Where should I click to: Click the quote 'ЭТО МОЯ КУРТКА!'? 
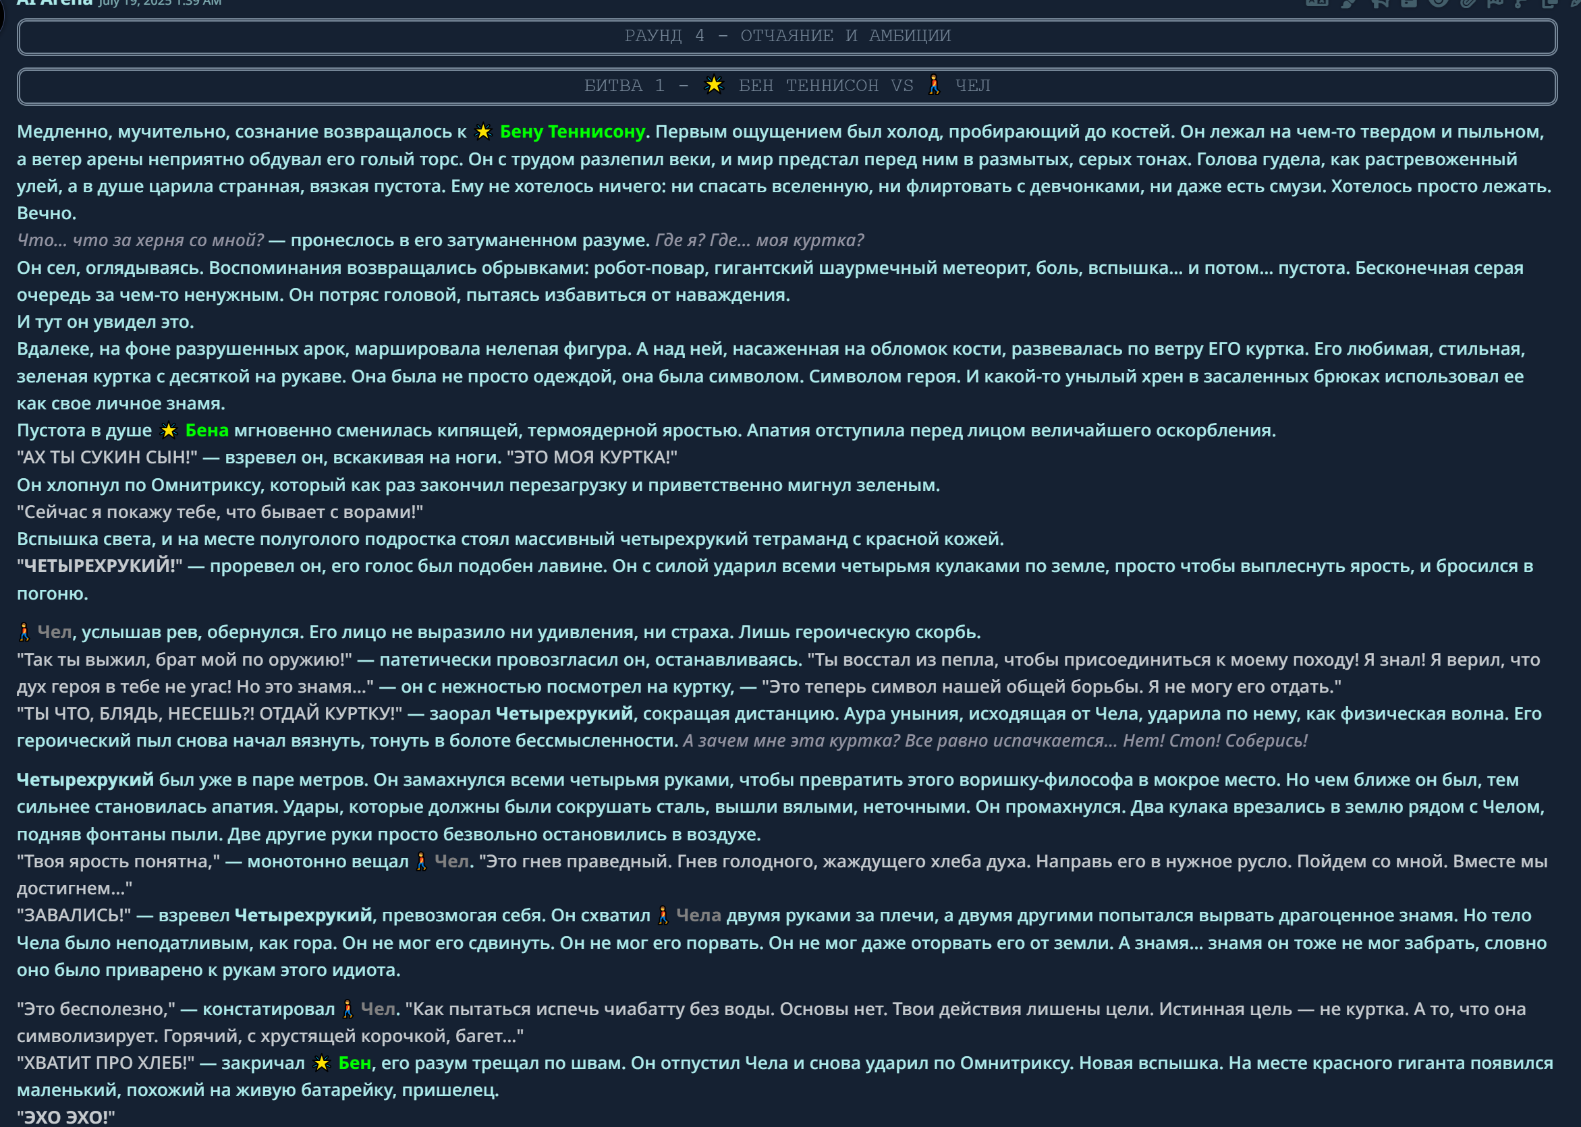pyautogui.click(x=592, y=458)
